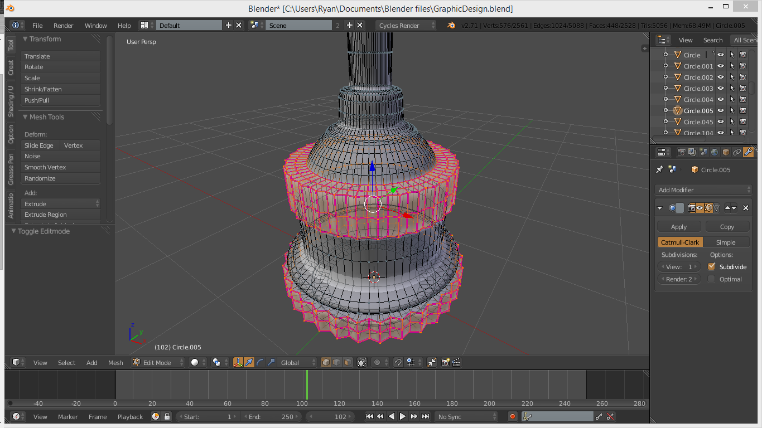
Task: Click the Translate button
Action: pos(60,56)
